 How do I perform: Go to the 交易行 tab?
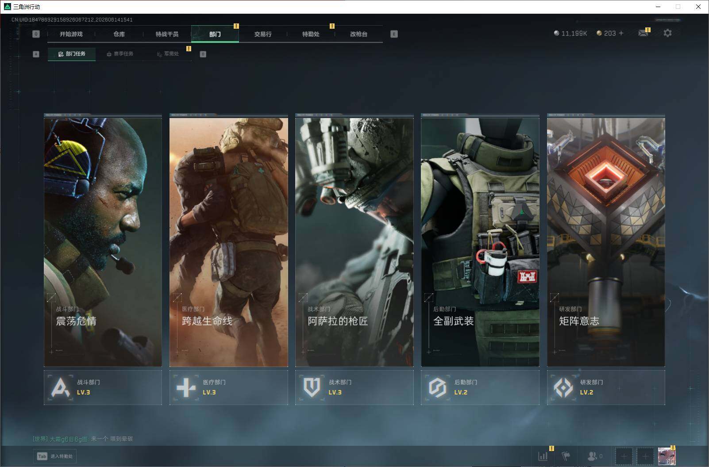click(x=263, y=34)
